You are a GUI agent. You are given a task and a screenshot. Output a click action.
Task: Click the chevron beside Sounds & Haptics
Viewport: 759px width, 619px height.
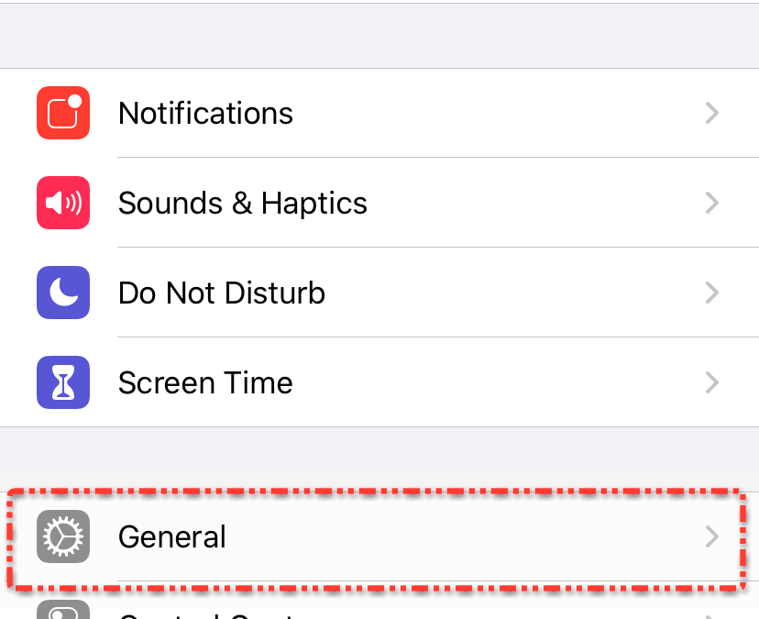coord(711,203)
